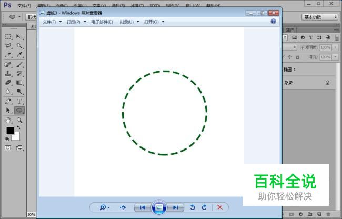
Task: Toggle the layer filtering switch
Action: 337,37
